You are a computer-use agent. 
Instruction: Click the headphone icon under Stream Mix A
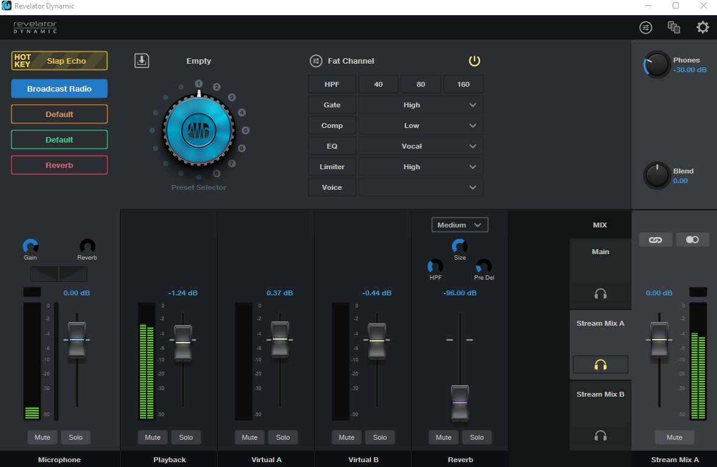coord(600,365)
